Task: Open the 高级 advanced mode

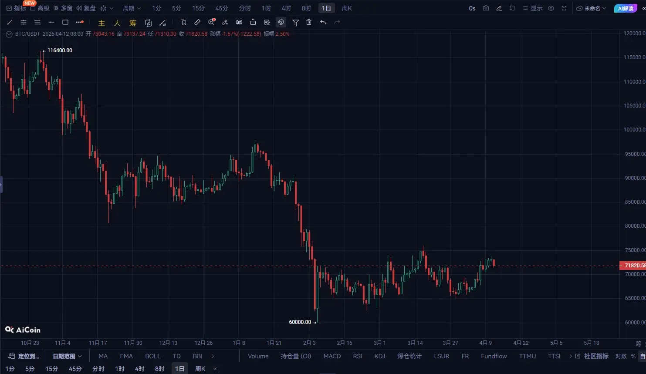Action: click(x=40, y=8)
